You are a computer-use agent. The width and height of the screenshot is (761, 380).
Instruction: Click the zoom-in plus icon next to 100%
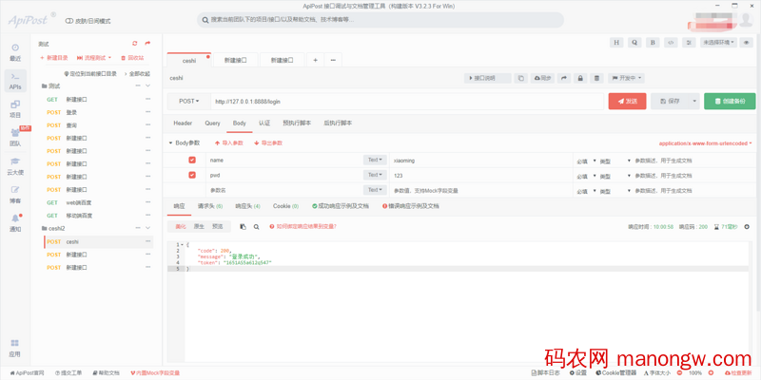coord(711,373)
